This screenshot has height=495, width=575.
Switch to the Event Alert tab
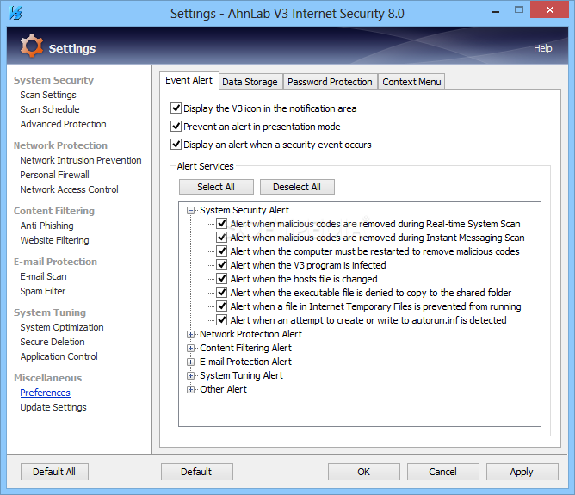click(189, 80)
